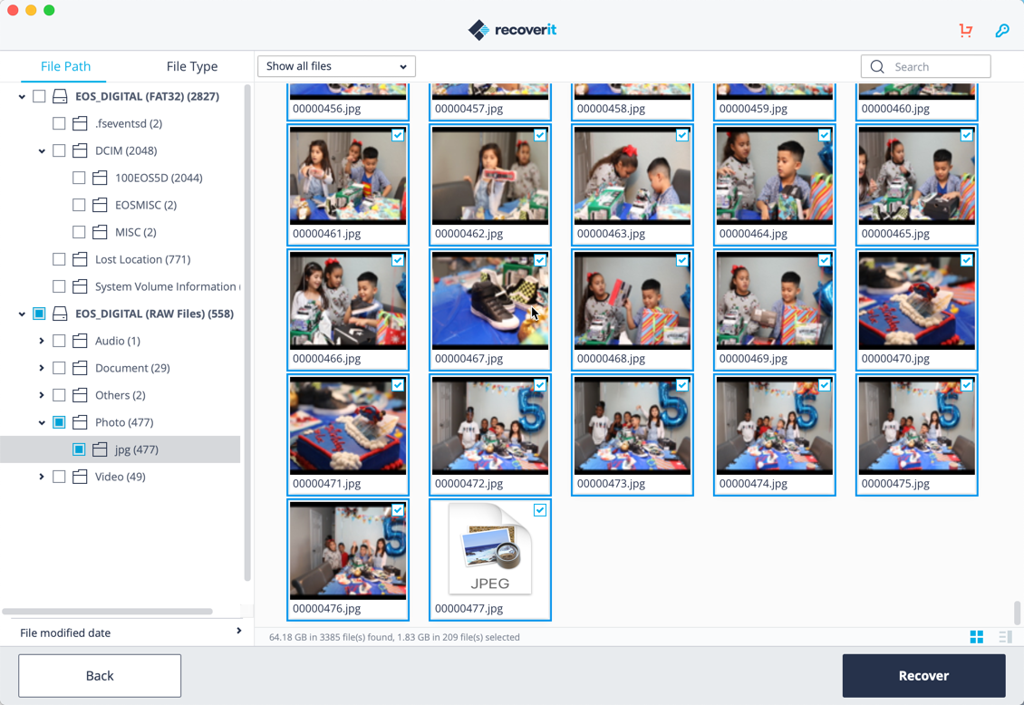The width and height of the screenshot is (1024, 705).
Task: Select the 00000472.jpg photo thumbnail
Action: (490, 426)
